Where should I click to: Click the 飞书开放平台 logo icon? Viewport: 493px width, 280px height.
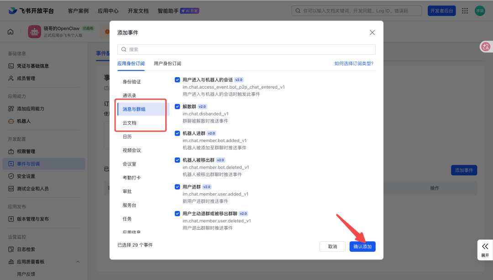click(12, 10)
